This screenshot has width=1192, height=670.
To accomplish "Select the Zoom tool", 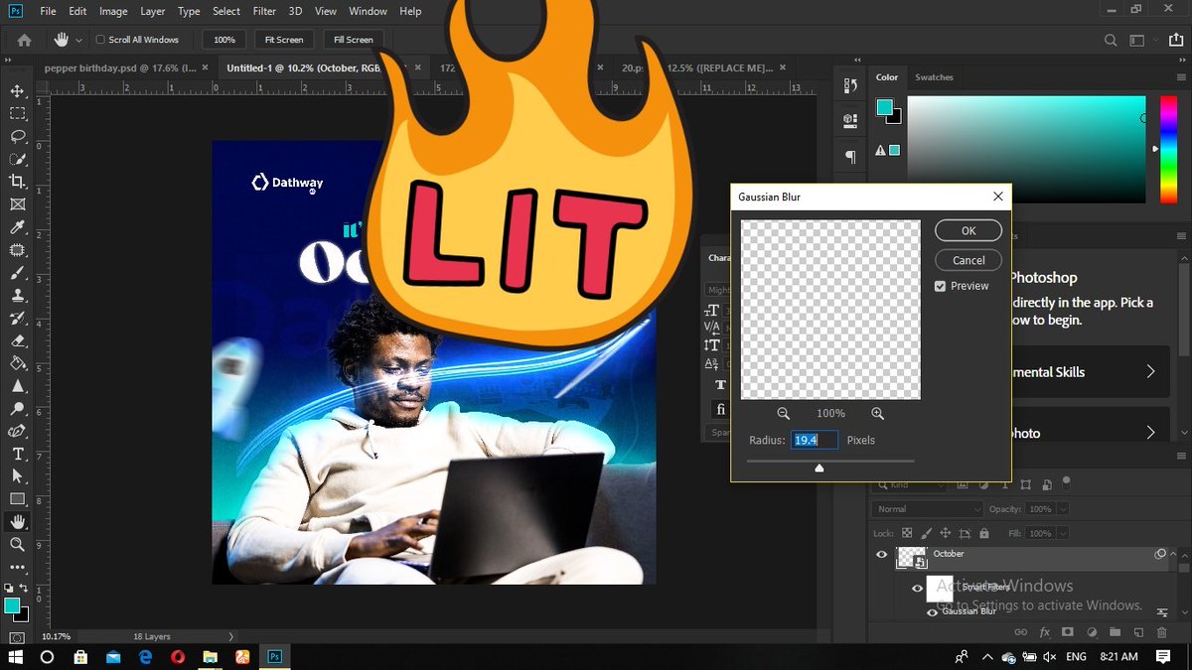I will (15, 544).
